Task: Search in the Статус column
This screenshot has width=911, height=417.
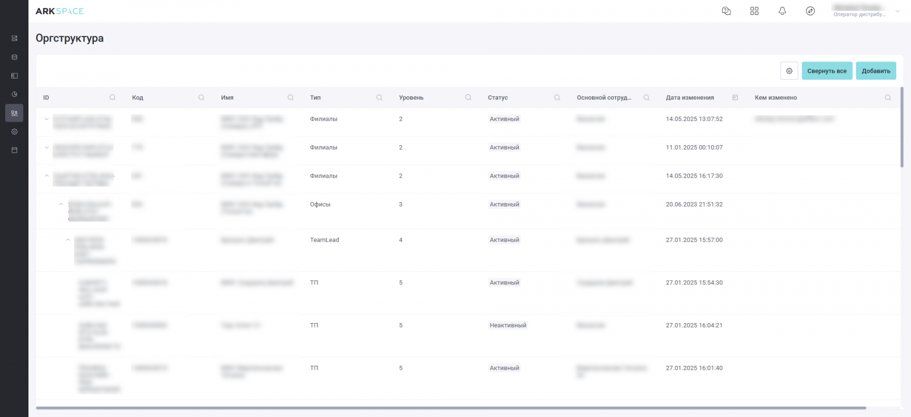Action: (x=557, y=97)
